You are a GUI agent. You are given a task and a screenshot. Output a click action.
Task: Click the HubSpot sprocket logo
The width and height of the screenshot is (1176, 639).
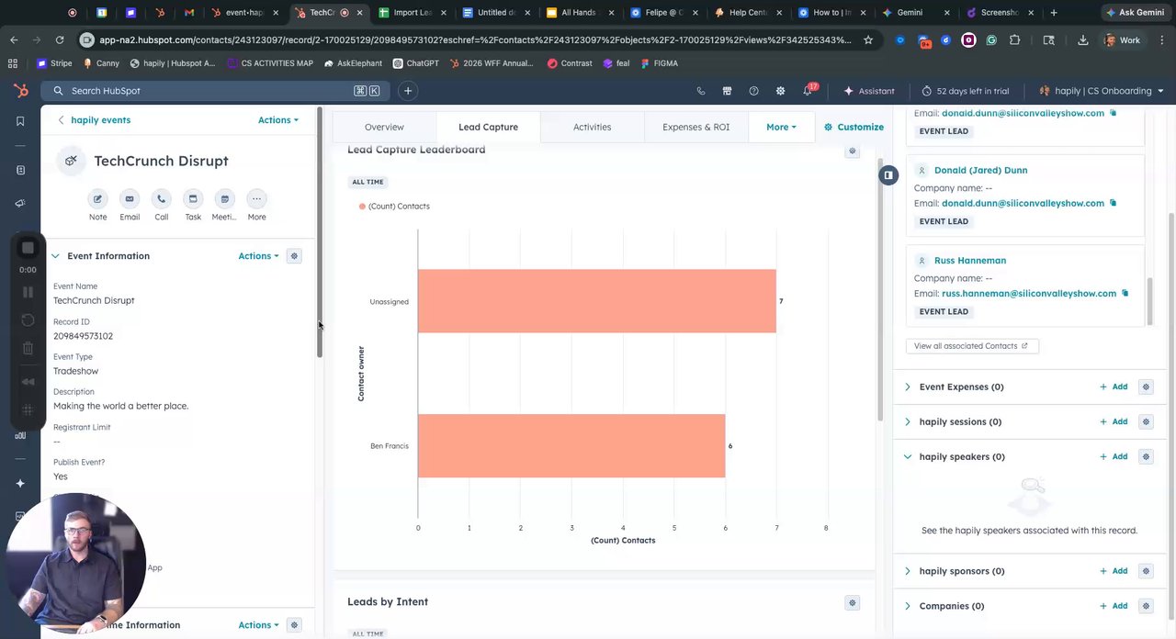coord(20,91)
